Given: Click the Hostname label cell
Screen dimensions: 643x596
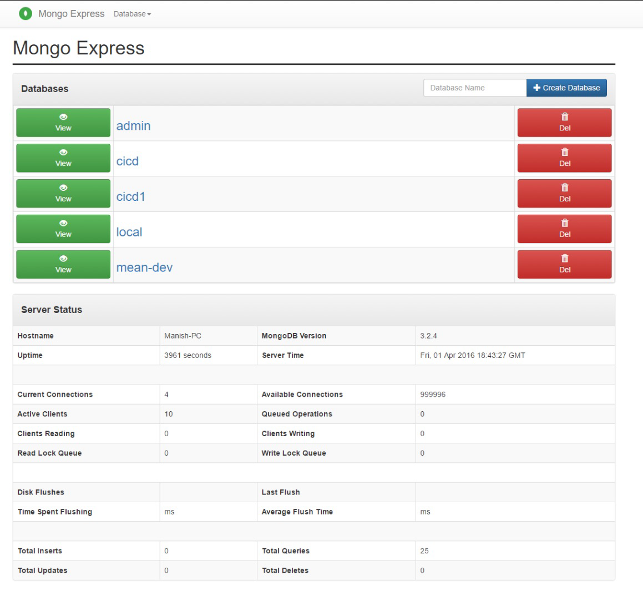Looking at the screenshot, I should coord(87,336).
